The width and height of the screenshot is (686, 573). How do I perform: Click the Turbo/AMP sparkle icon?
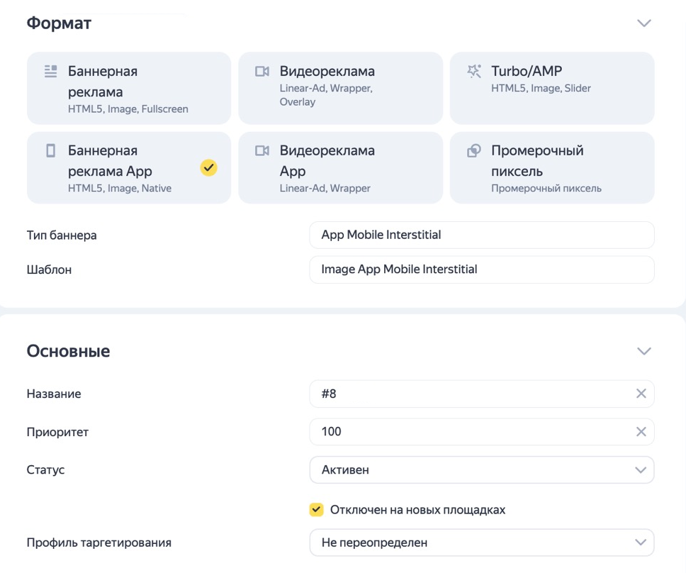tap(474, 71)
